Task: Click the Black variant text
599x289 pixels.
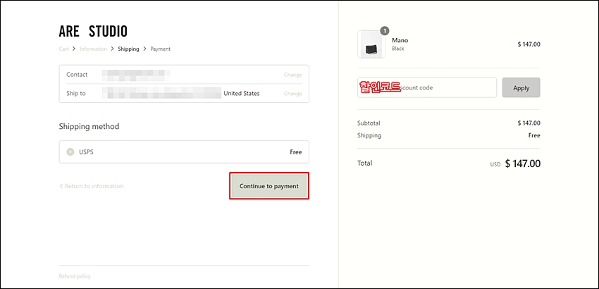Action: (x=398, y=49)
